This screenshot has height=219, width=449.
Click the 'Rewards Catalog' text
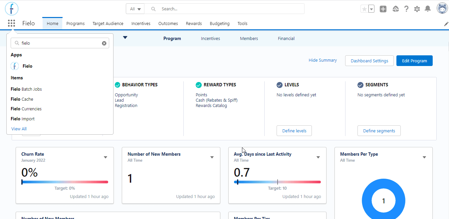click(x=211, y=105)
